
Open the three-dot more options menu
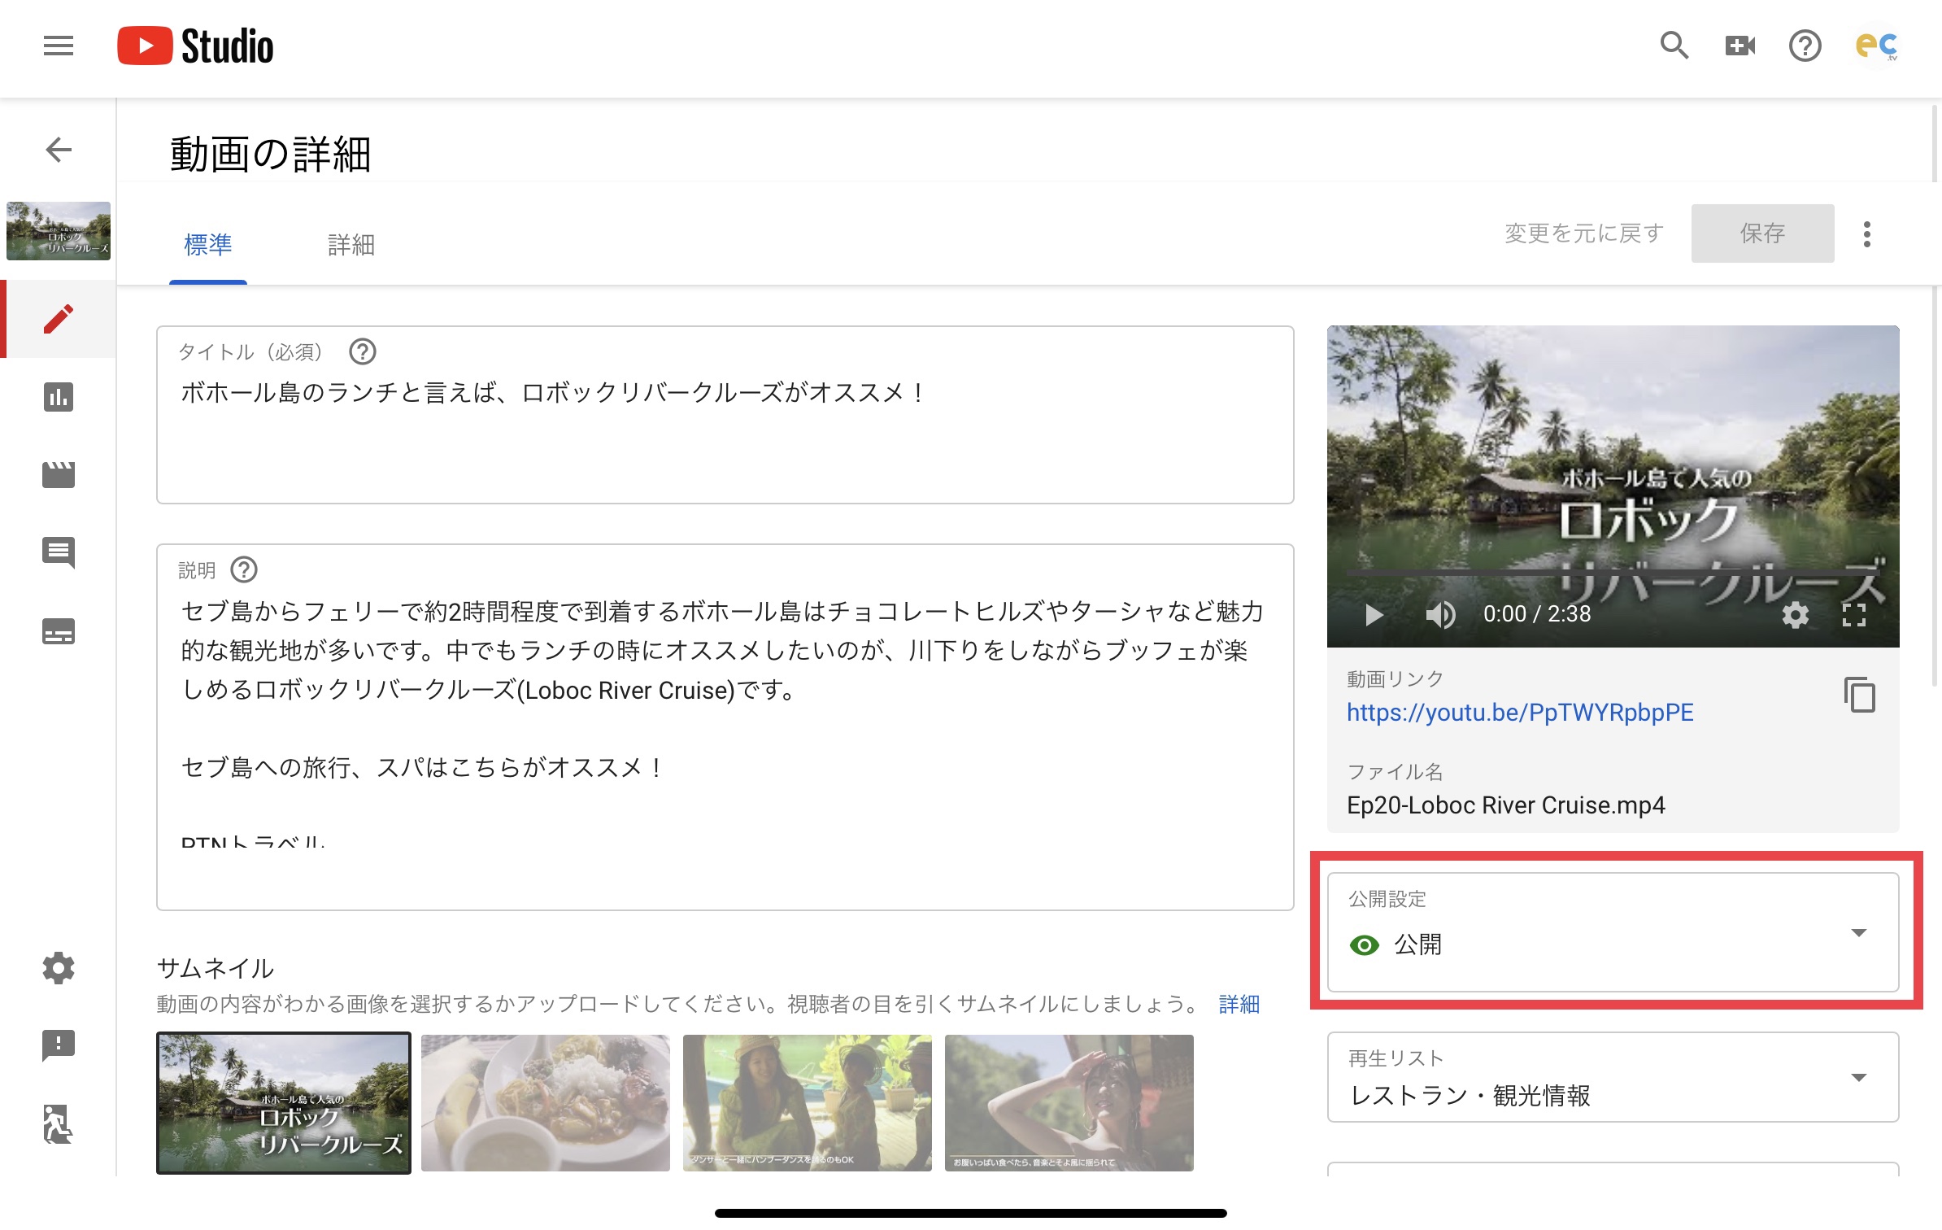1866,234
